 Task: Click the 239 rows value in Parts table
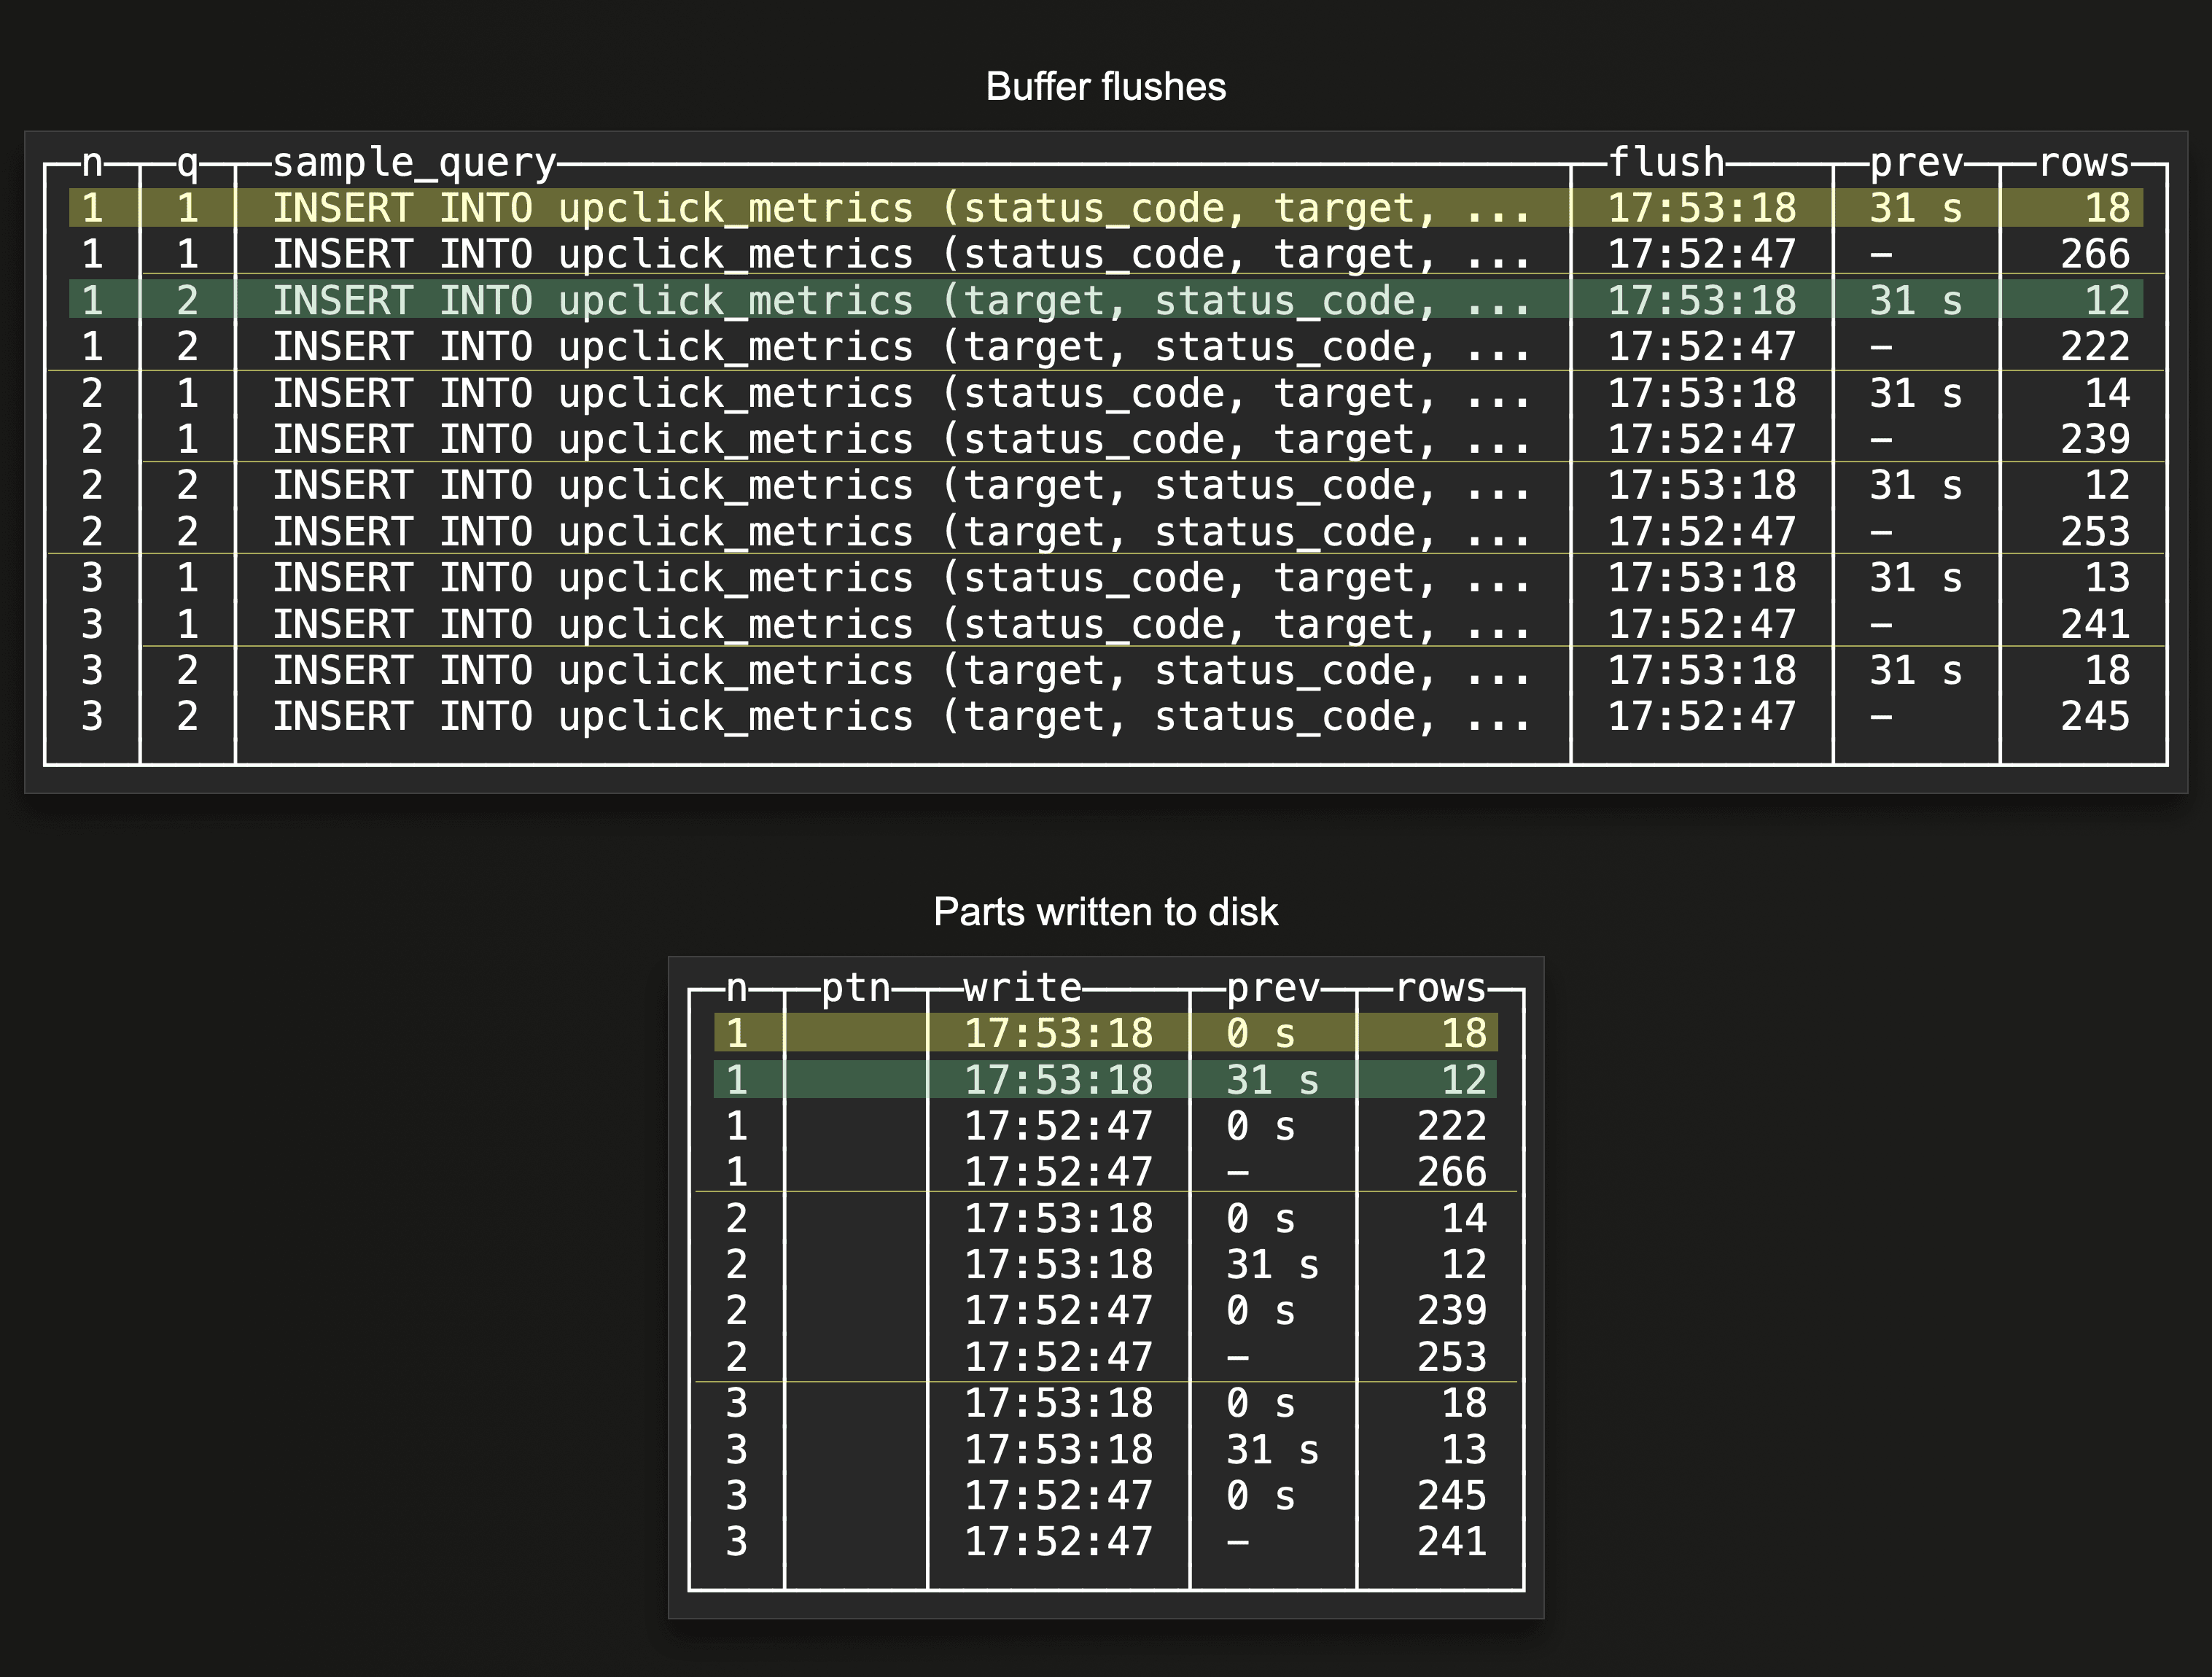tap(1451, 1310)
